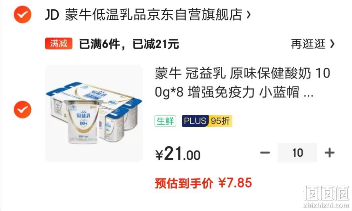Tap 再逛逛 to browse more

pos(308,44)
